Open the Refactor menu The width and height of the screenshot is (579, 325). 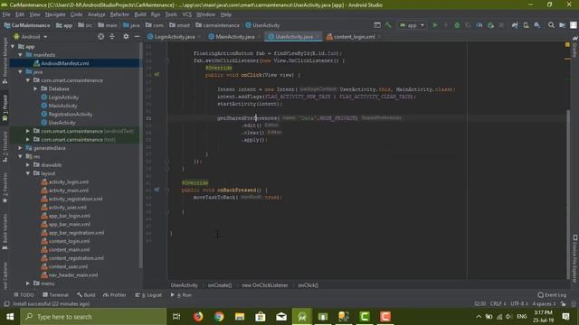coord(119,14)
